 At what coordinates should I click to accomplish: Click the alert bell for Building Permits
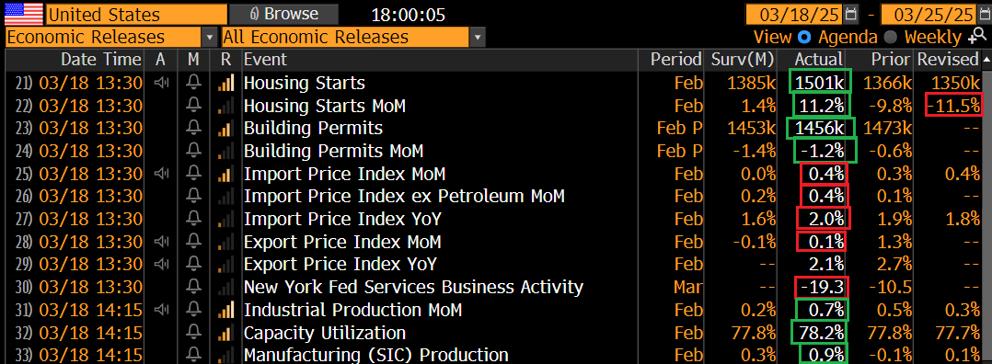[194, 129]
